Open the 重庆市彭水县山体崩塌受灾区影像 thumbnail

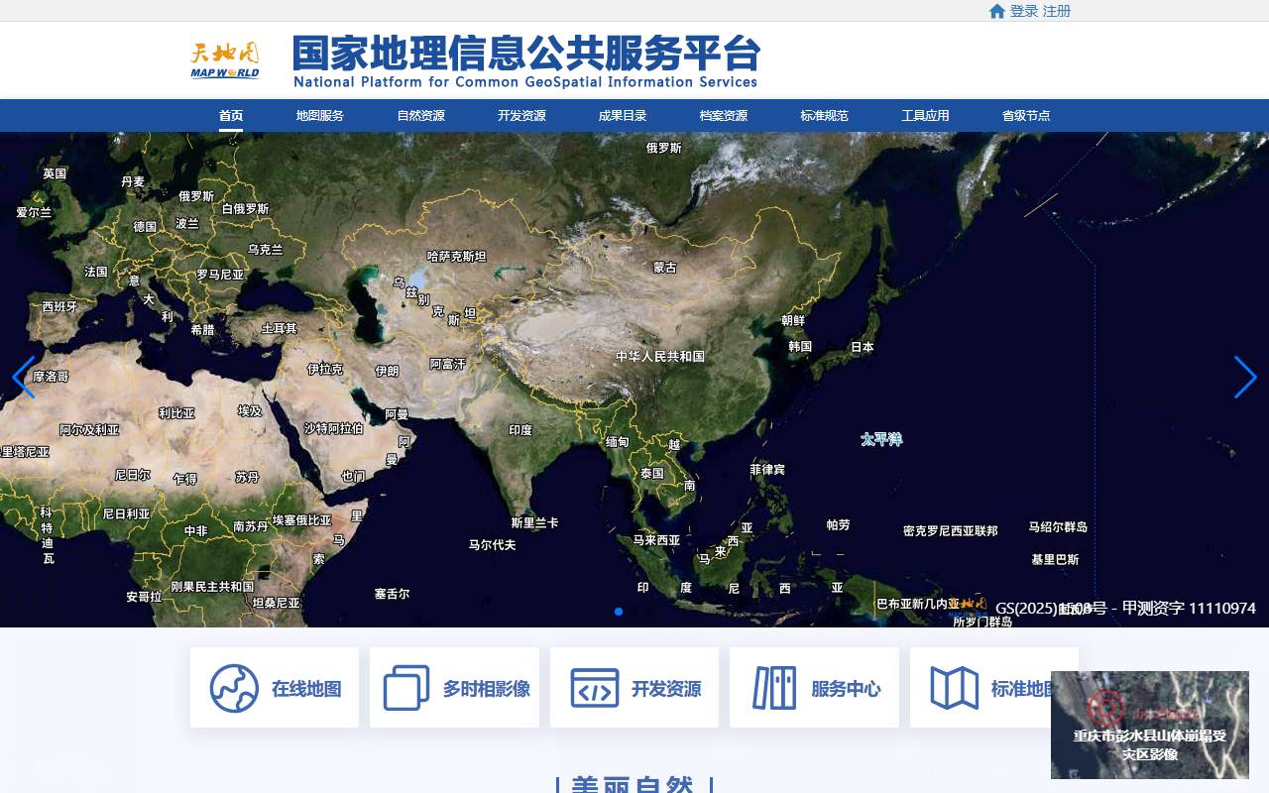pyautogui.click(x=1150, y=725)
